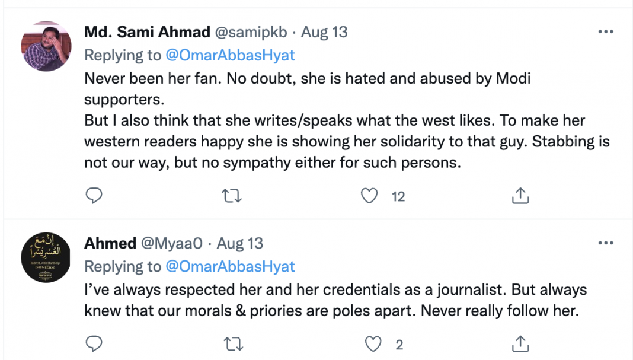This screenshot has height=360, width=633.
Task: Retweet Ahmed's tweet
Action: 231,343
